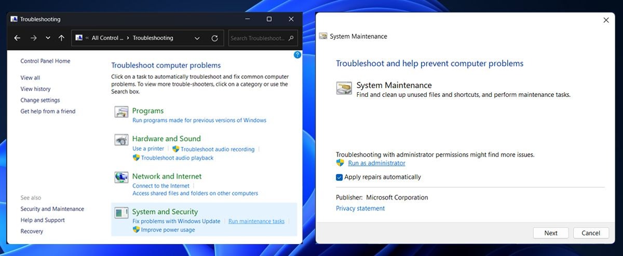Click the Troubleshooting title bar icon
623x256 pixels.
click(x=14, y=19)
